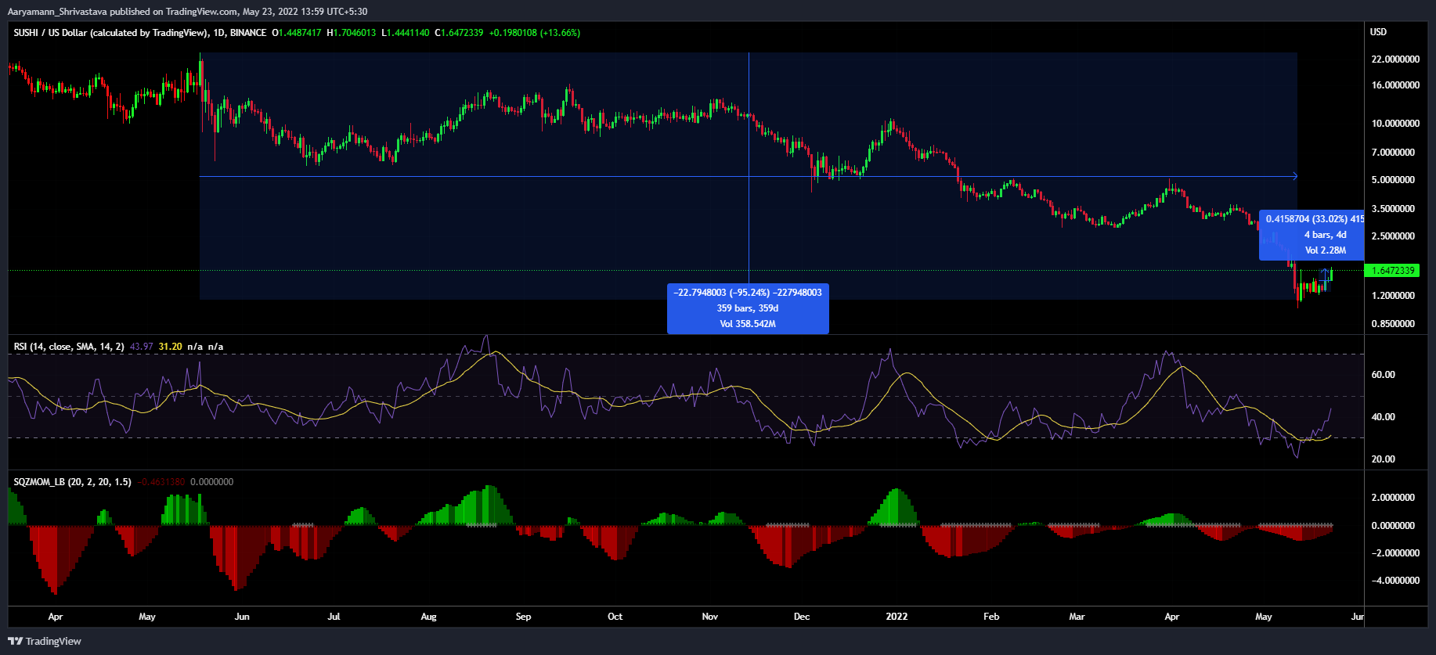Click the 2022 label on the time axis
The image size is (1436, 655).
coord(897,617)
